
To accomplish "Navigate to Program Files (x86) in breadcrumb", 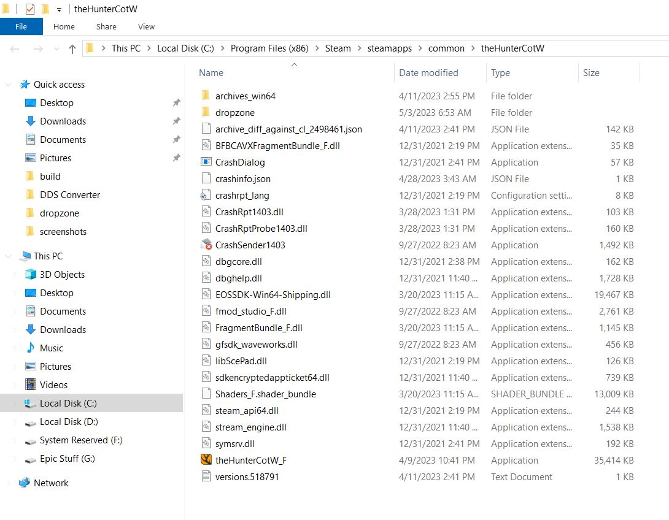I will [269, 48].
